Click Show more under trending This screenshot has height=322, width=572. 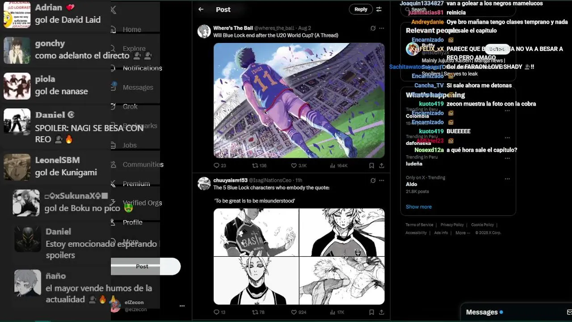click(x=419, y=207)
